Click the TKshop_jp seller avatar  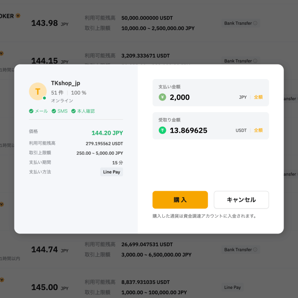pyautogui.click(x=38, y=91)
